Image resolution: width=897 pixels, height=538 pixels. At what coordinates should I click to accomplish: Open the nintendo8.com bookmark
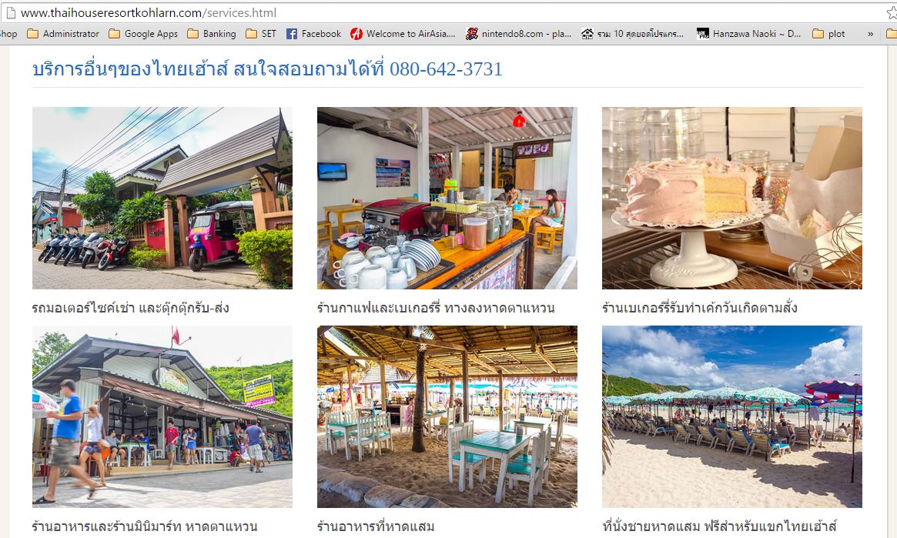coord(518,34)
